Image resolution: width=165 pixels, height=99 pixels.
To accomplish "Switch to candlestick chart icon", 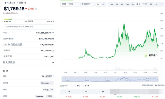I will 103,4.
